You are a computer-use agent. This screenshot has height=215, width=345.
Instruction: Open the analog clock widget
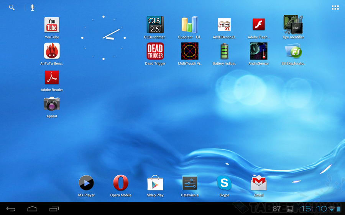pos(103,38)
